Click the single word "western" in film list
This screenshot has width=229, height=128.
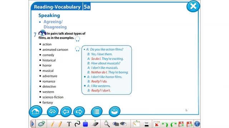pyautogui.click(x=48, y=92)
